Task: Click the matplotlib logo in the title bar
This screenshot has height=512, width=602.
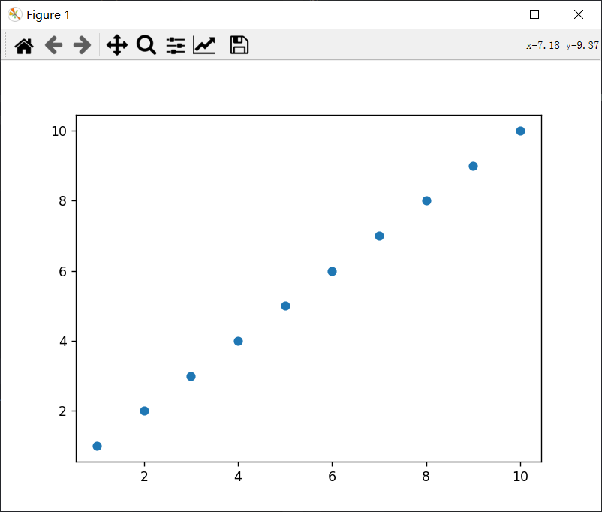Action: [14, 14]
